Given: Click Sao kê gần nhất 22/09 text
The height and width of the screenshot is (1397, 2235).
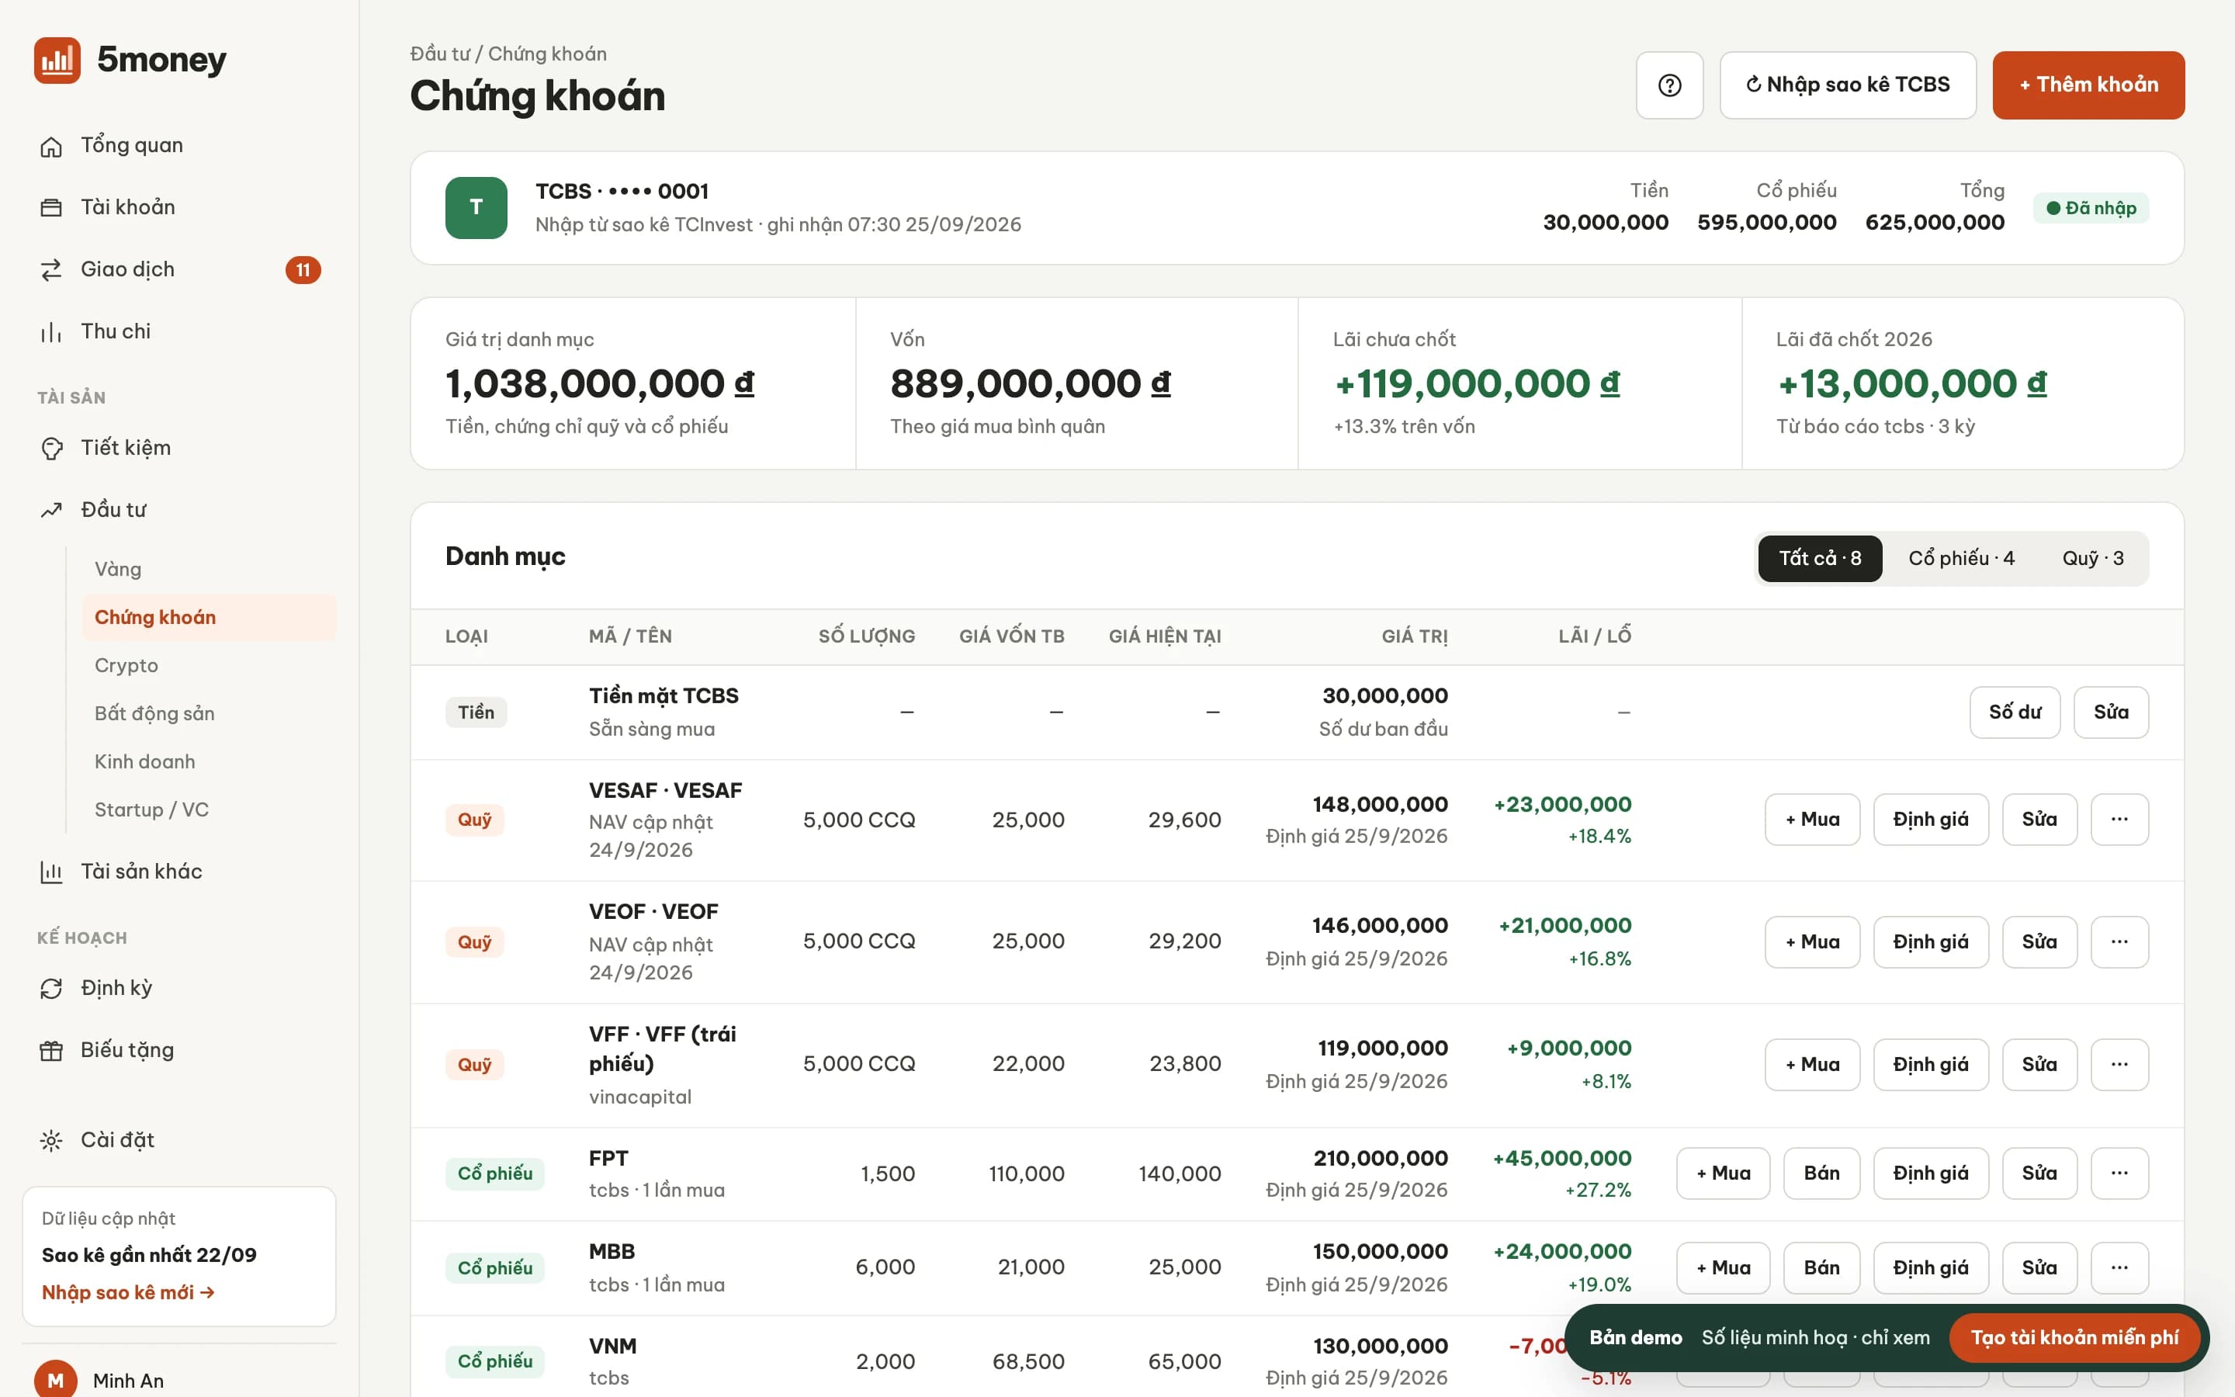Looking at the screenshot, I should [149, 1255].
